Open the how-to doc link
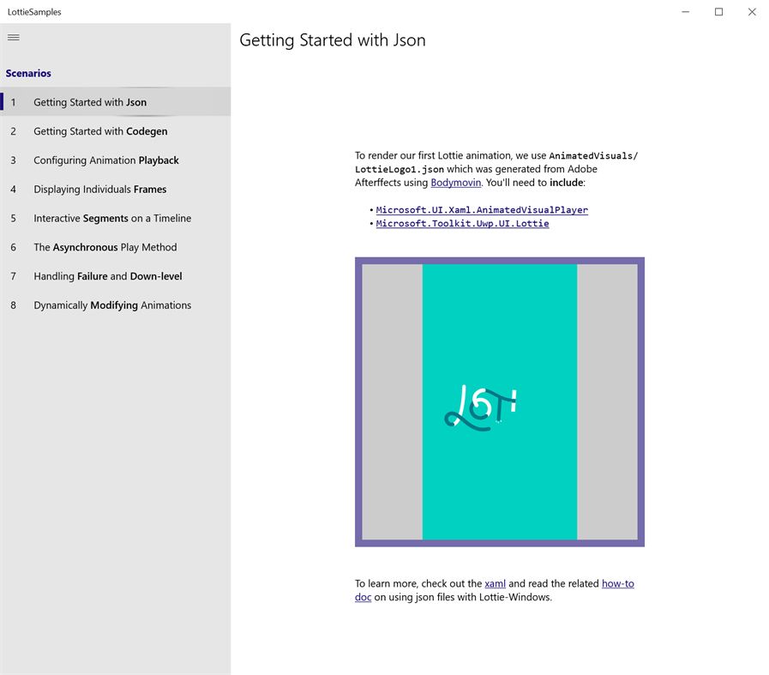This screenshot has width=769, height=675. [617, 583]
